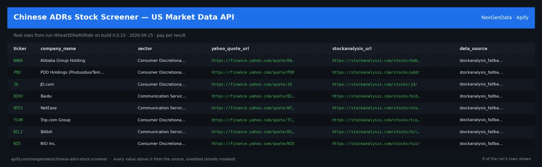
Task: Open Yahoo quote URL in NetEase row
Action: coord(253,108)
